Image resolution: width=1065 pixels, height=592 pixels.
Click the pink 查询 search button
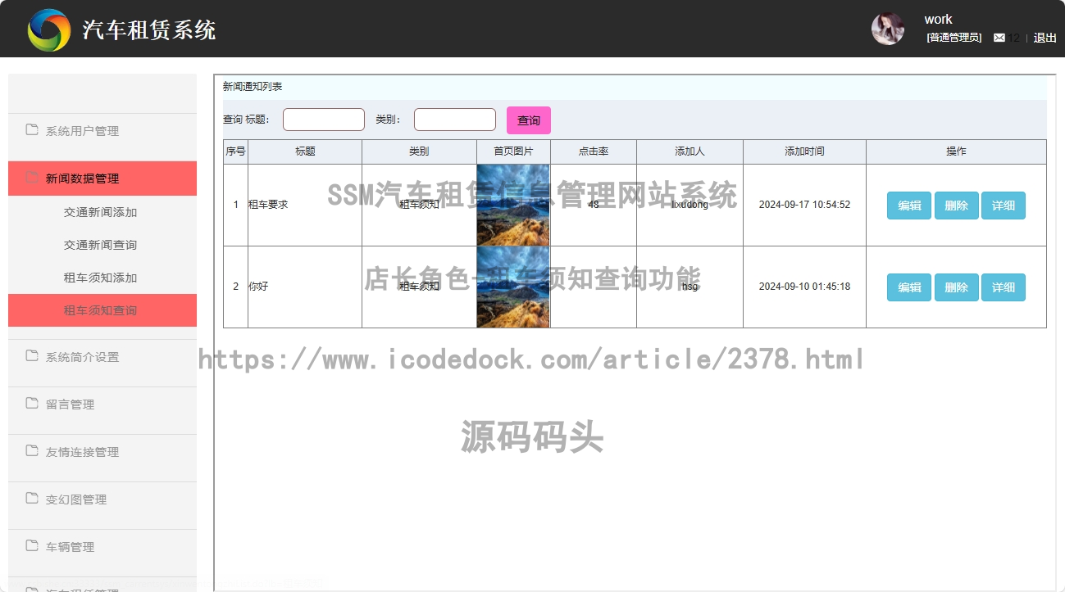pos(529,120)
